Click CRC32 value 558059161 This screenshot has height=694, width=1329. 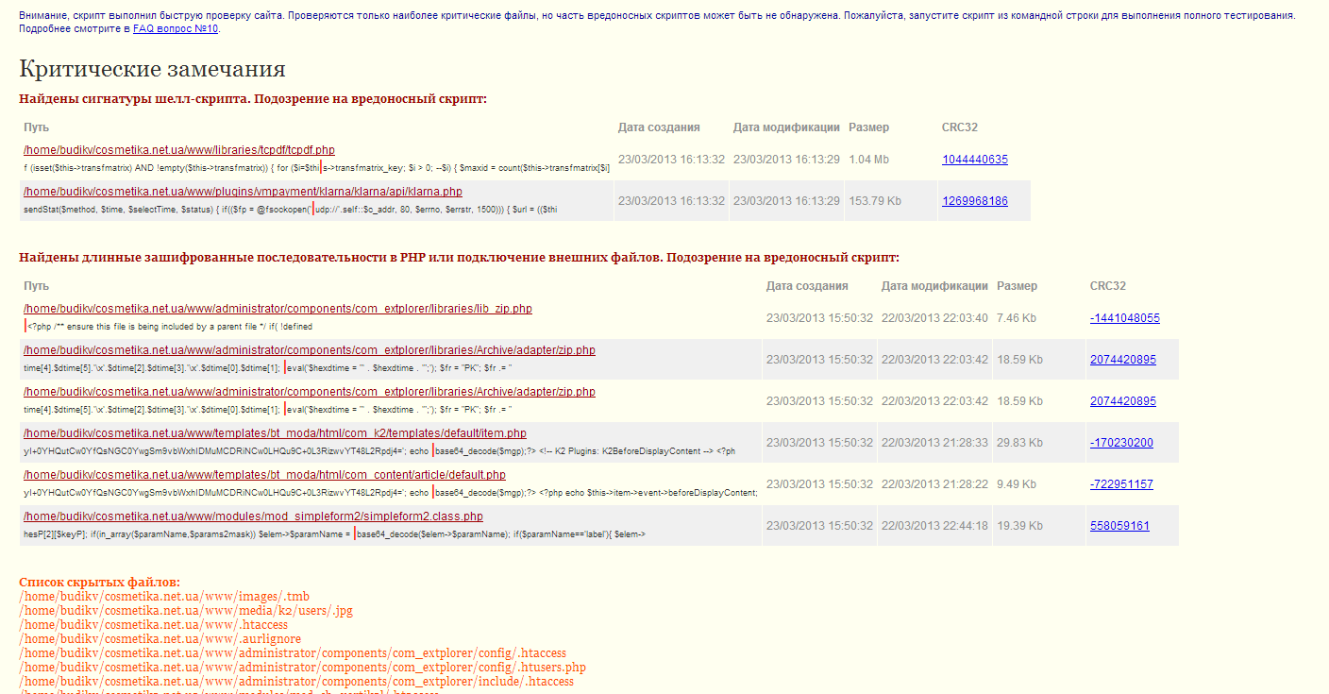click(1119, 526)
